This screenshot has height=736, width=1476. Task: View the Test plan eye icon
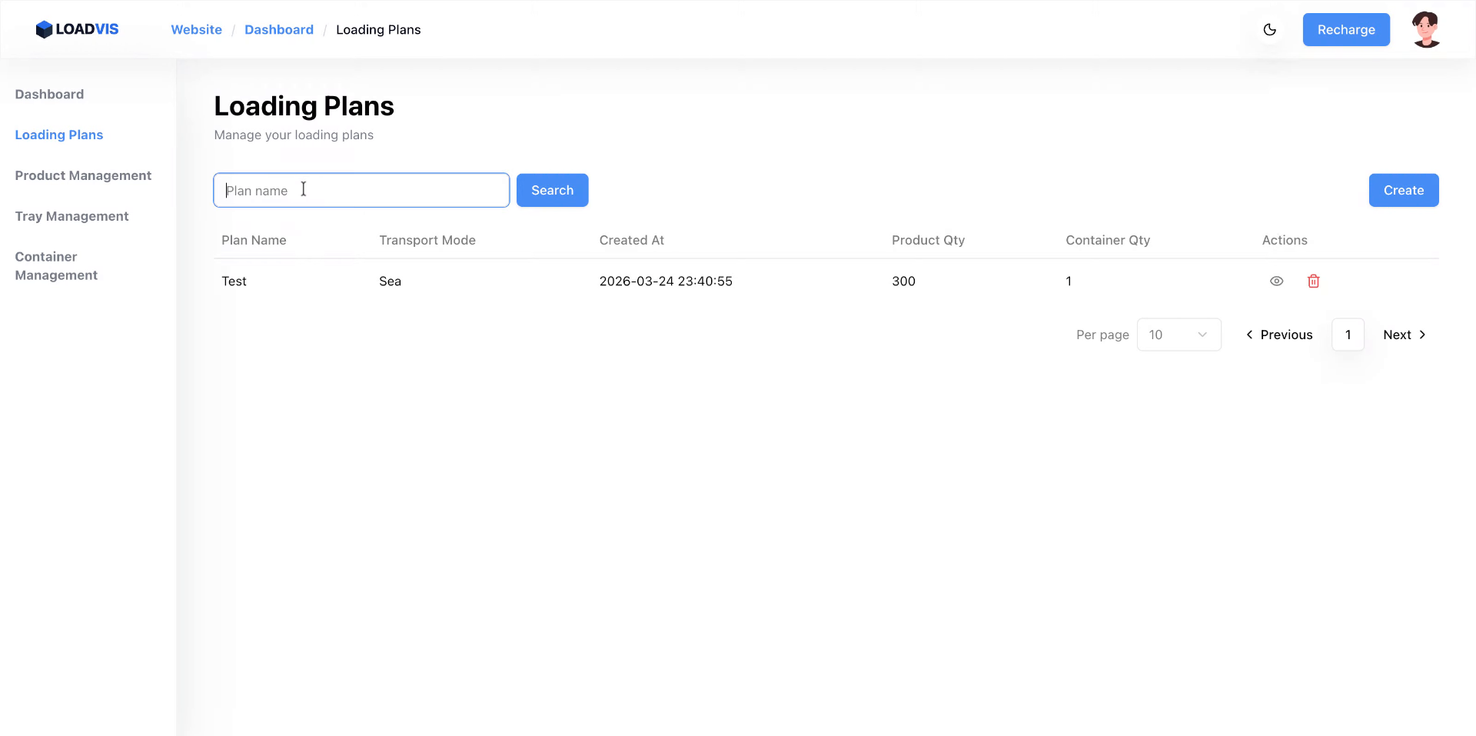tap(1276, 281)
